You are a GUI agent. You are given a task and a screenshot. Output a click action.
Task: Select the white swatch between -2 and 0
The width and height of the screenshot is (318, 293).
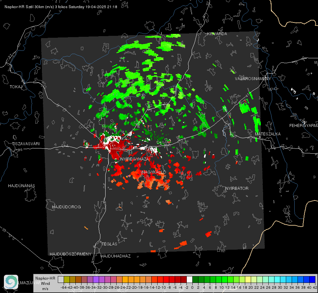point(189,279)
